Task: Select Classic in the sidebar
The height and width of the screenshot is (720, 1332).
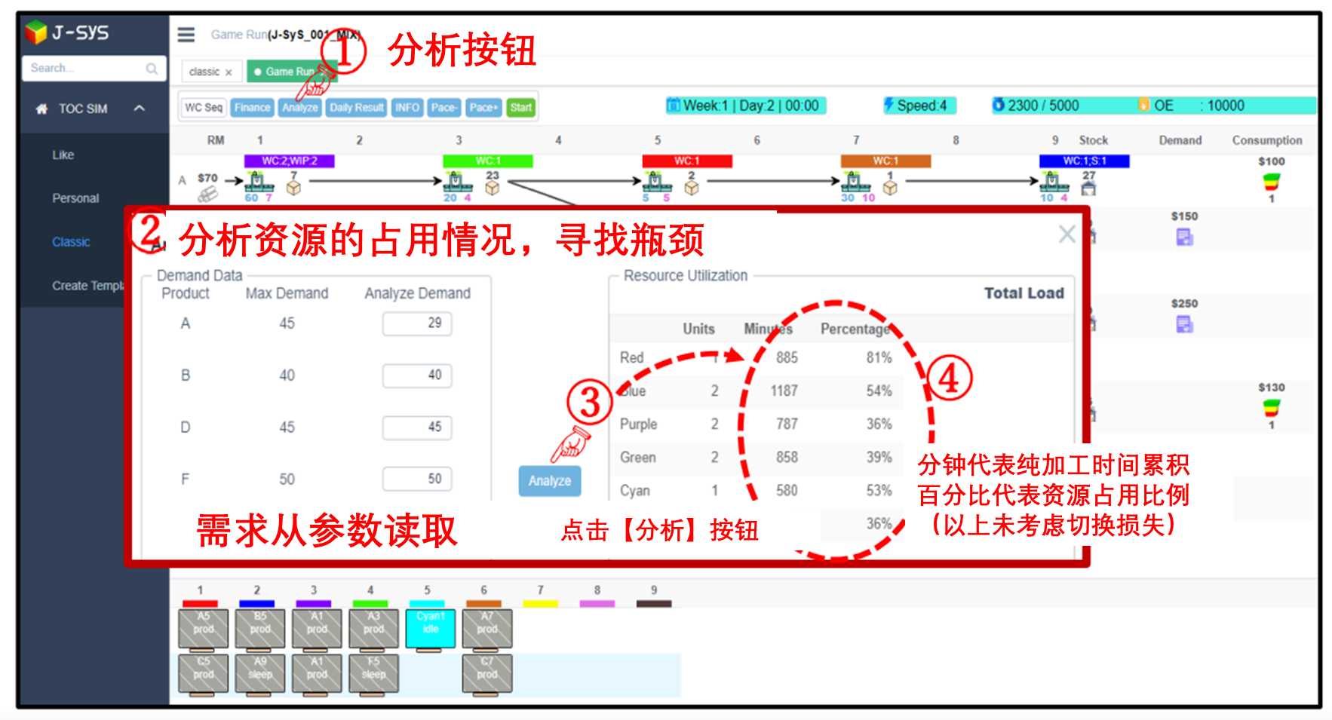Action: (x=72, y=241)
